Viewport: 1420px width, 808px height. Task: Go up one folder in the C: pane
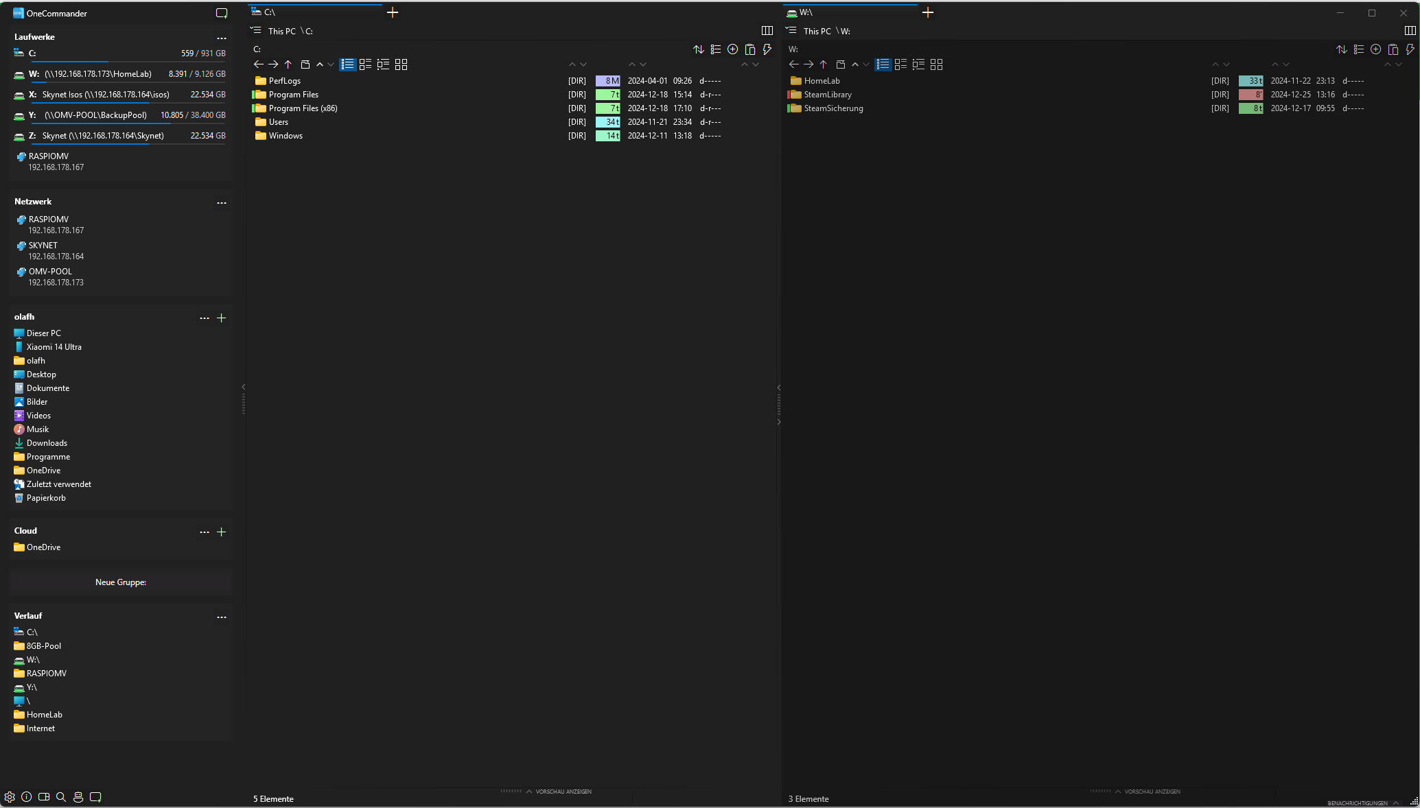pyautogui.click(x=288, y=64)
